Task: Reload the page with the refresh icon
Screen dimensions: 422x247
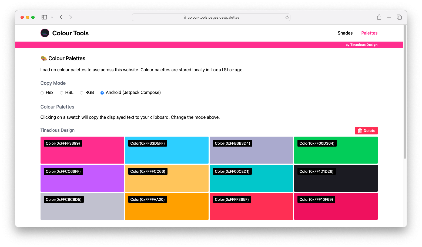Action: click(x=287, y=17)
